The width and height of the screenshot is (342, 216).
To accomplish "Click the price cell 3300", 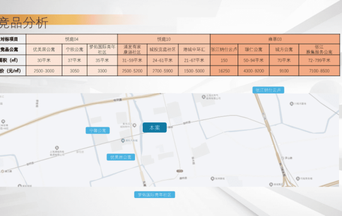I will 102,71.
